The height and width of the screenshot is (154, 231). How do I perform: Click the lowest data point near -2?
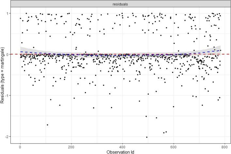pyautogui.click(x=147, y=137)
